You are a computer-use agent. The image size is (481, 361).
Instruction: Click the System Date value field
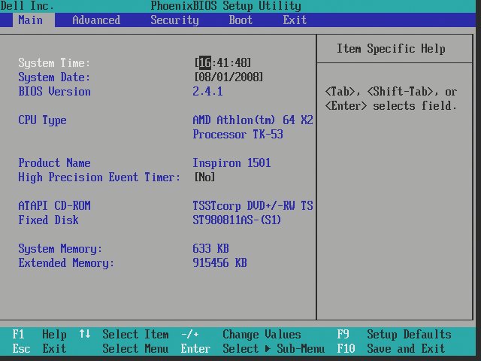tap(228, 77)
